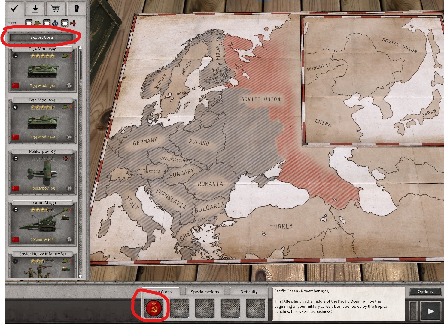Click the green helmet filter icon

[37, 23]
